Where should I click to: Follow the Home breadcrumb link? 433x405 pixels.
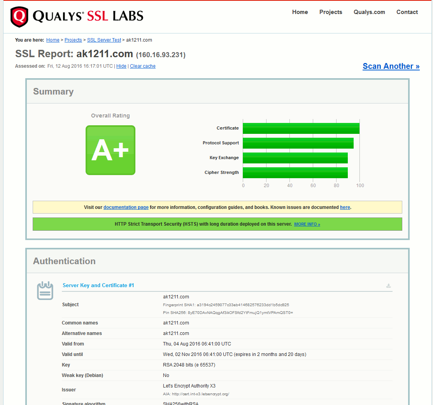coord(53,40)
